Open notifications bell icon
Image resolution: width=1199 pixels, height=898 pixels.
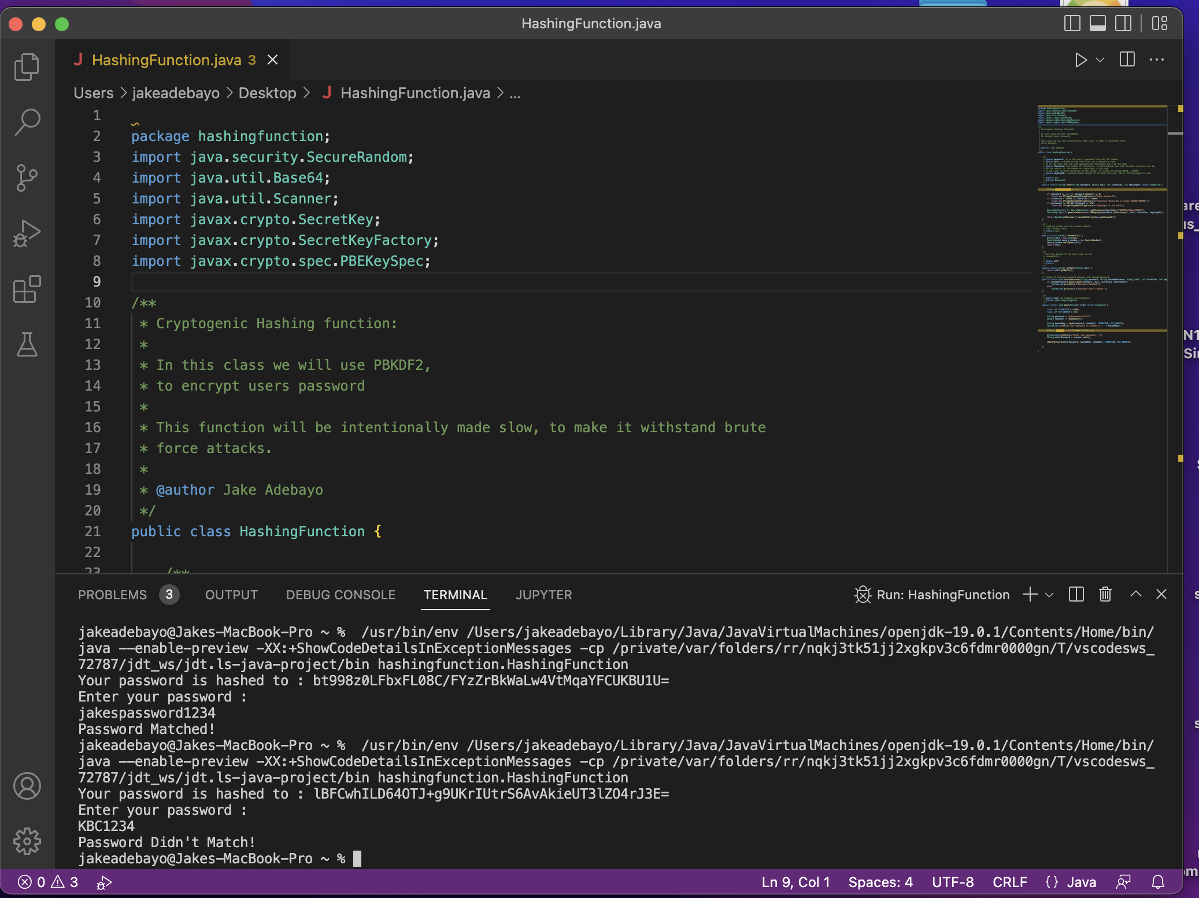tap(1158, 882)
